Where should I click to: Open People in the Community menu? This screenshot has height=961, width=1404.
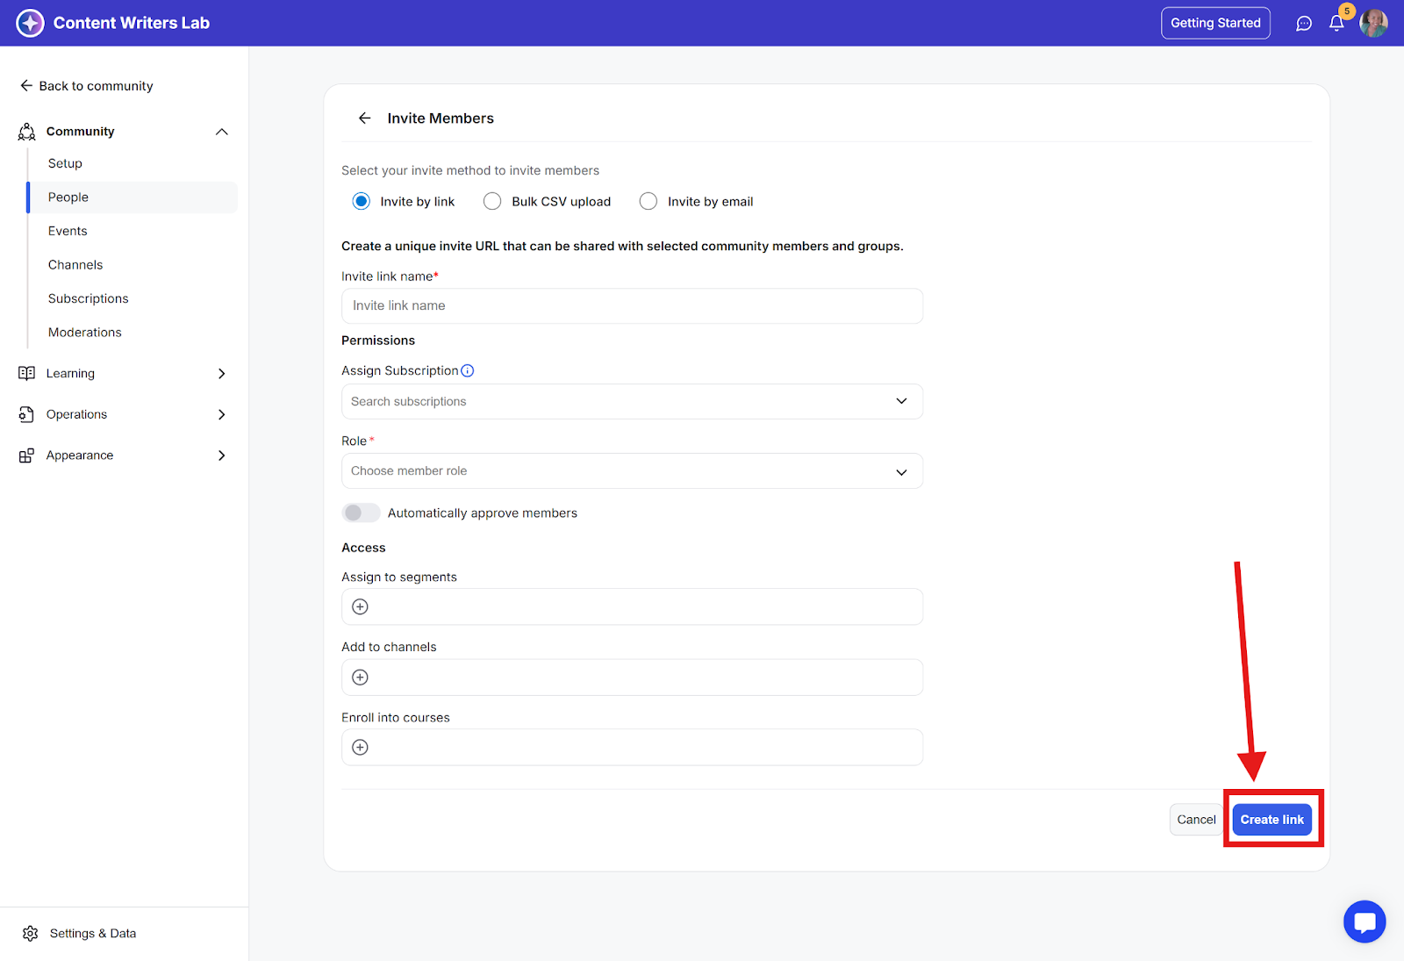[133, 197]
